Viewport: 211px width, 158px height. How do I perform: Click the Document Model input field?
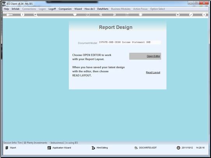coord(130,42)
